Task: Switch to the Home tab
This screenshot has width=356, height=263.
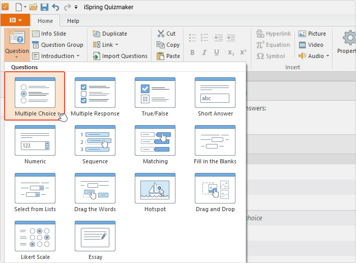Action: [45, 21]
